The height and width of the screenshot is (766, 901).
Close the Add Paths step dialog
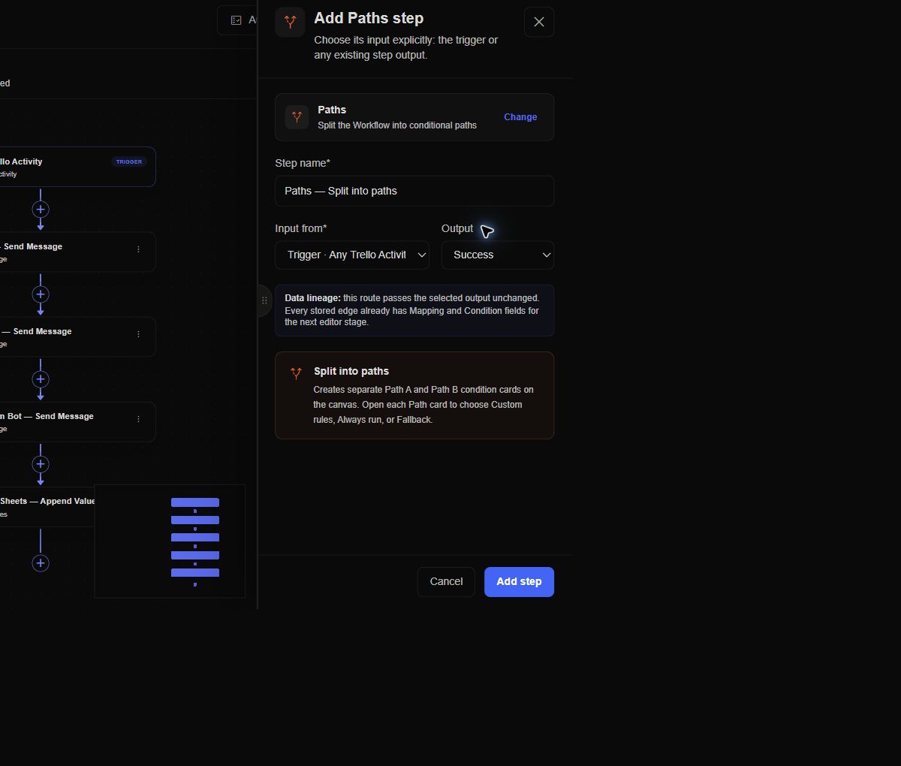[x=539, y=22]
